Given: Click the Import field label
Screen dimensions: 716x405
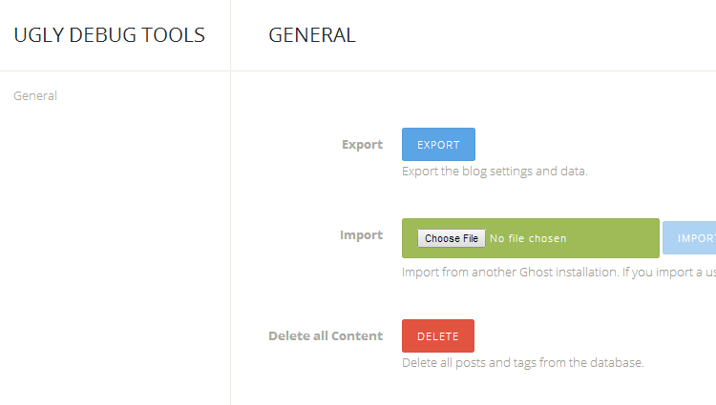Looking at the screenshot, I should click(361, 234).
